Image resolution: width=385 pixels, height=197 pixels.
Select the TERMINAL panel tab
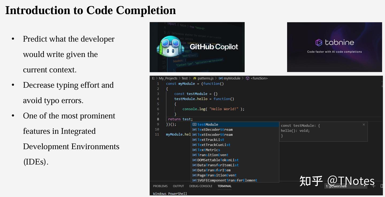pos(225,186)
